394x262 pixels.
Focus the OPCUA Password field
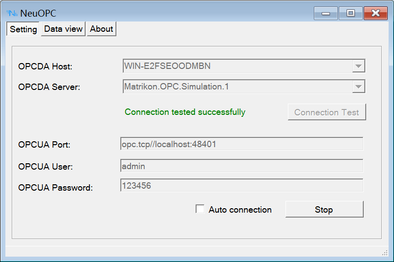(241, 185)
